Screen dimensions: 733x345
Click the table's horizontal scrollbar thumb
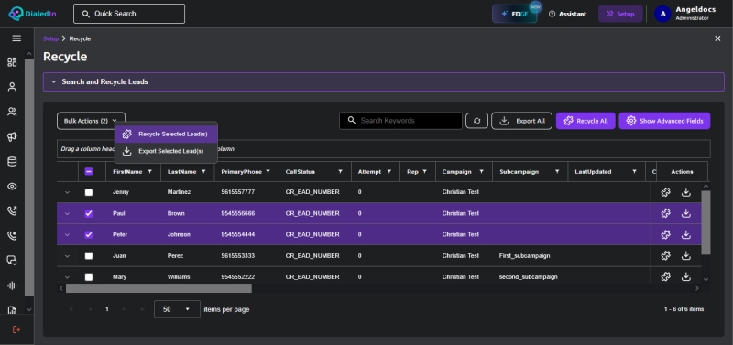coord(159,288)
